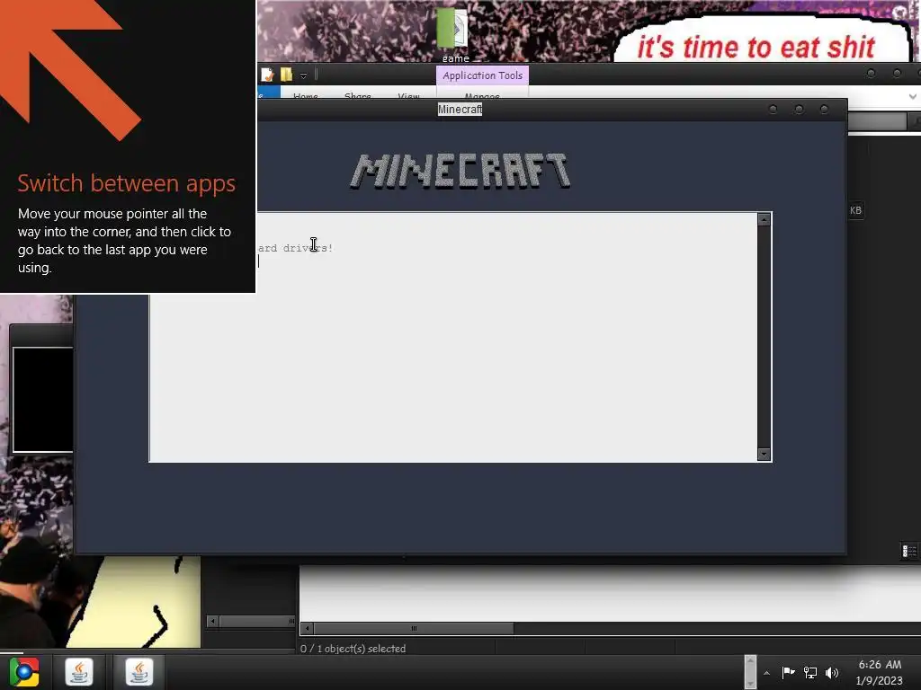This screenshot has width=921, height=690.
Task: Open the second Java taskbar icon
Action: [x=139, y=672]
